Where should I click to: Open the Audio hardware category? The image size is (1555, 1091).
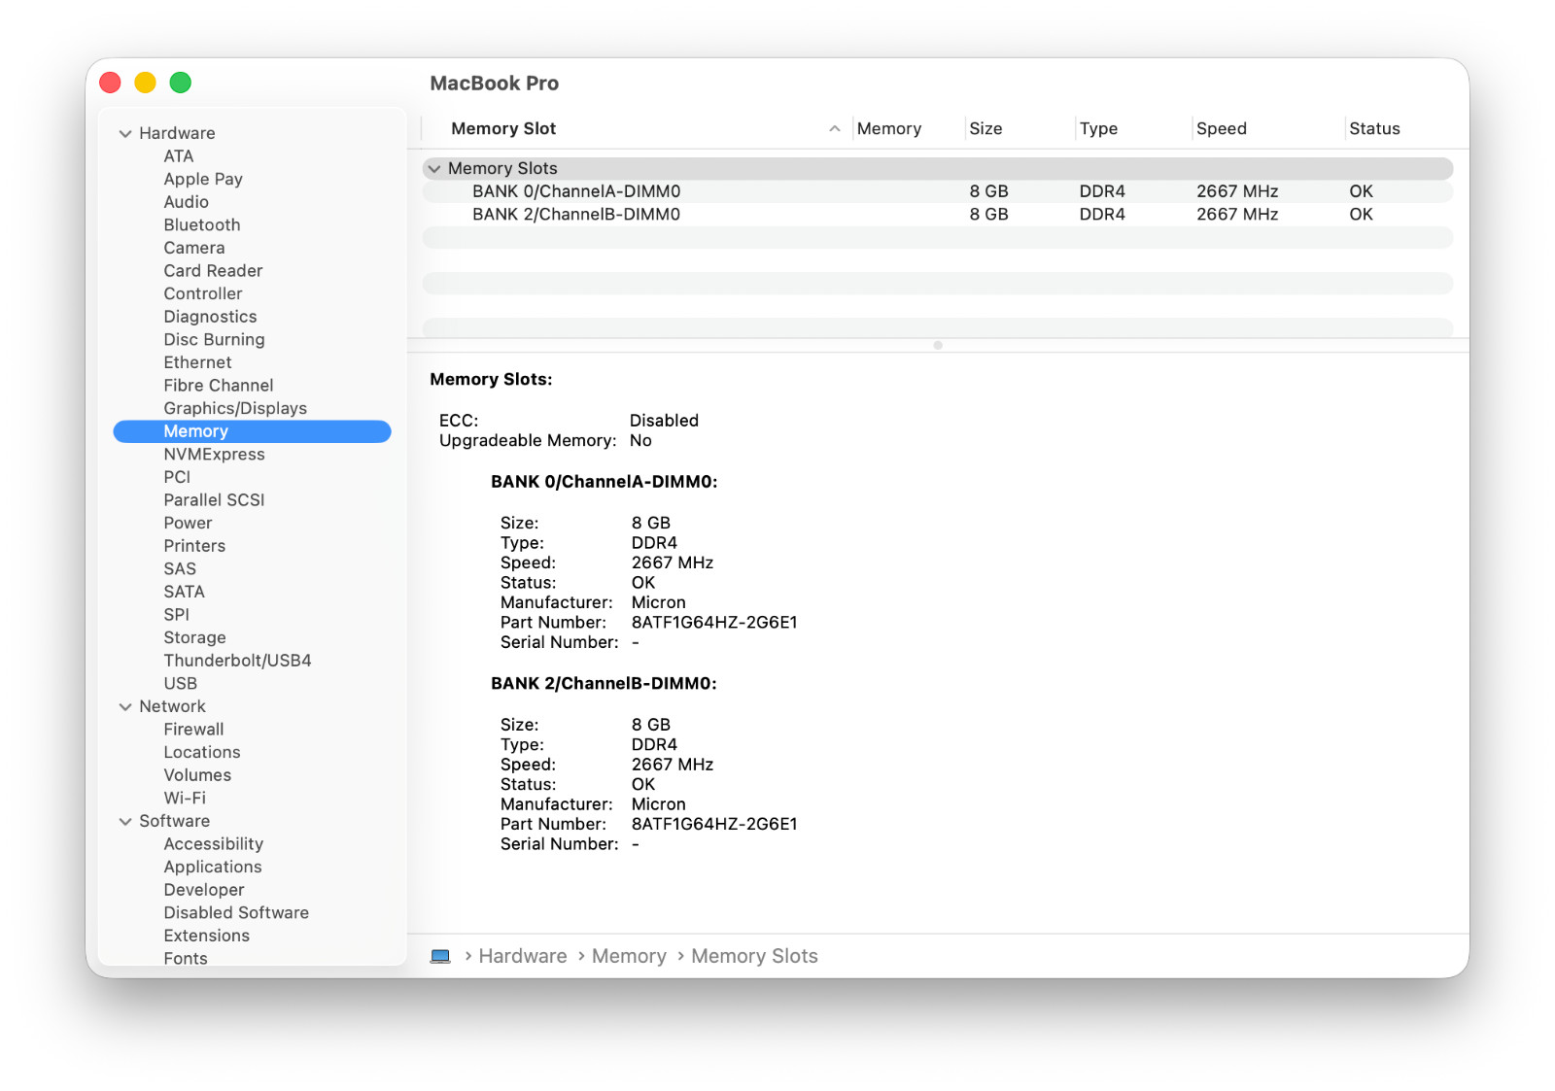(x=186, y=202)
